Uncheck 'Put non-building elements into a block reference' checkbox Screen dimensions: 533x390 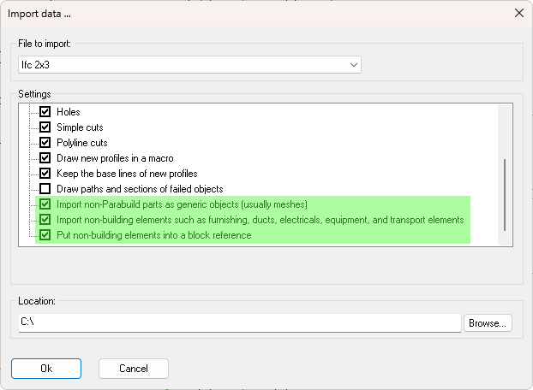click(45, 235)
